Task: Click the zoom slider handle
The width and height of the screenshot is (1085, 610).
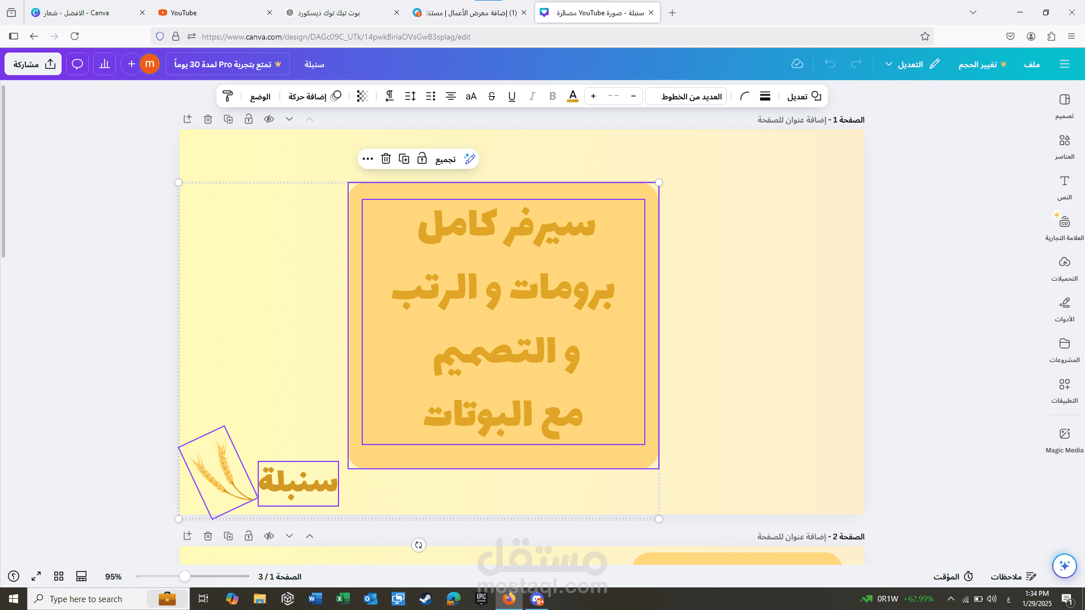Action: pyautogui.click(x=185, y=576)
